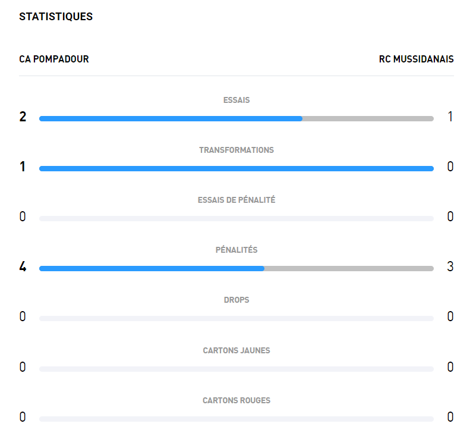Click the blue portion of the Essais bar
The width and height of the screenshot is (473, 433).
click(171, 118)
